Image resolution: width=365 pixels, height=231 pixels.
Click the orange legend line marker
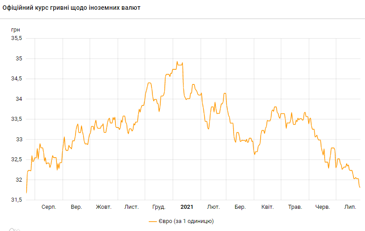pos(153,221)
